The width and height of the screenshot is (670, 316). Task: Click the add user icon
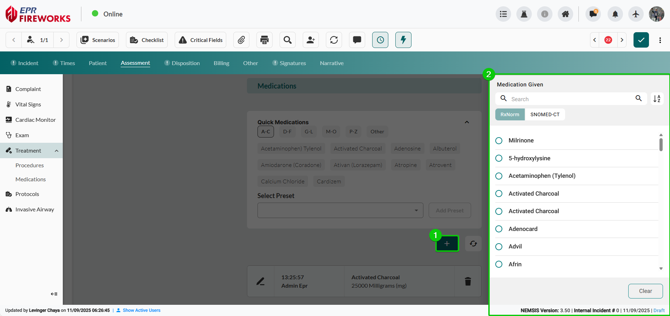click(311, 40)
